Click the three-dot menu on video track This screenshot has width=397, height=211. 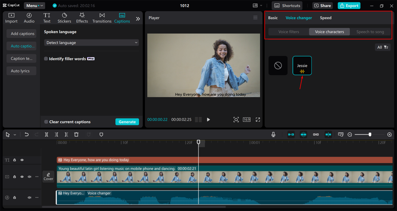tap(37, 177)
